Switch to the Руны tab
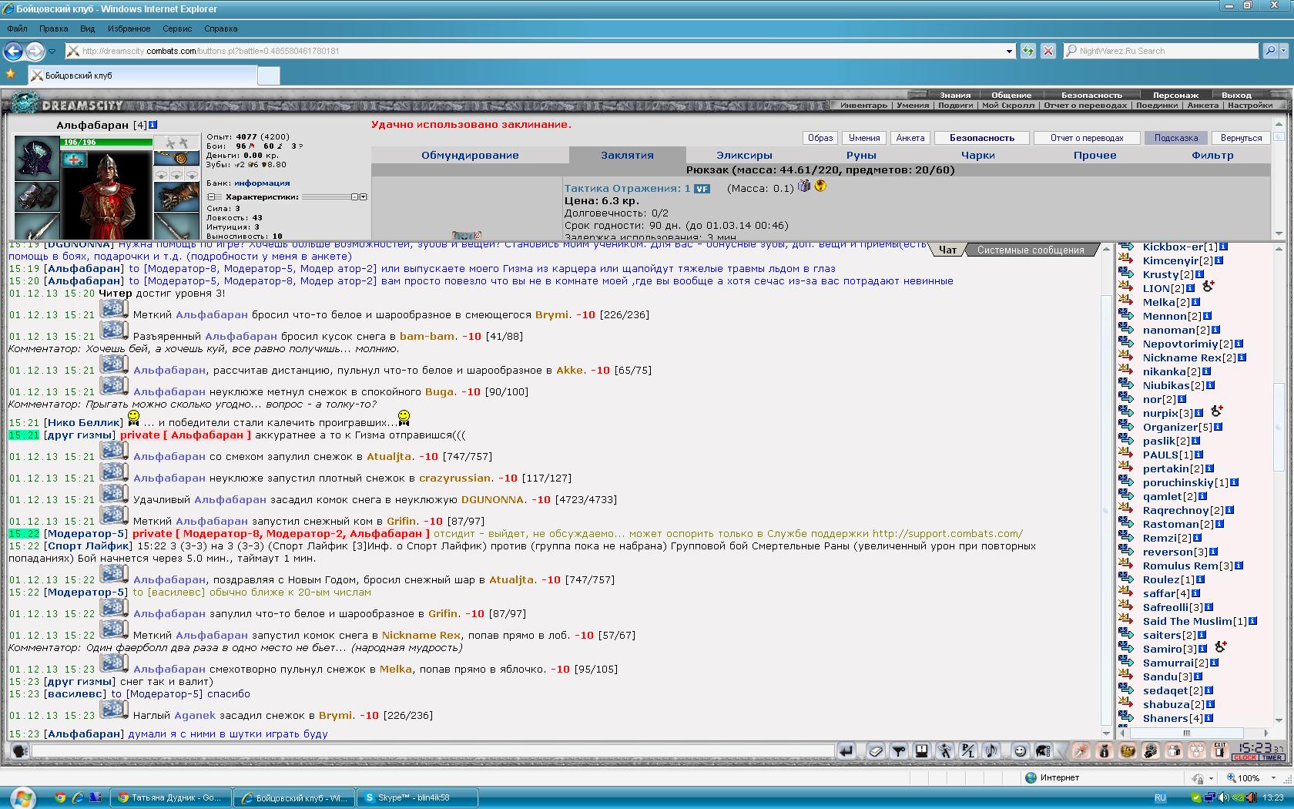Image resolution: width=1294 pixels, height=809 pixels. 861,155
